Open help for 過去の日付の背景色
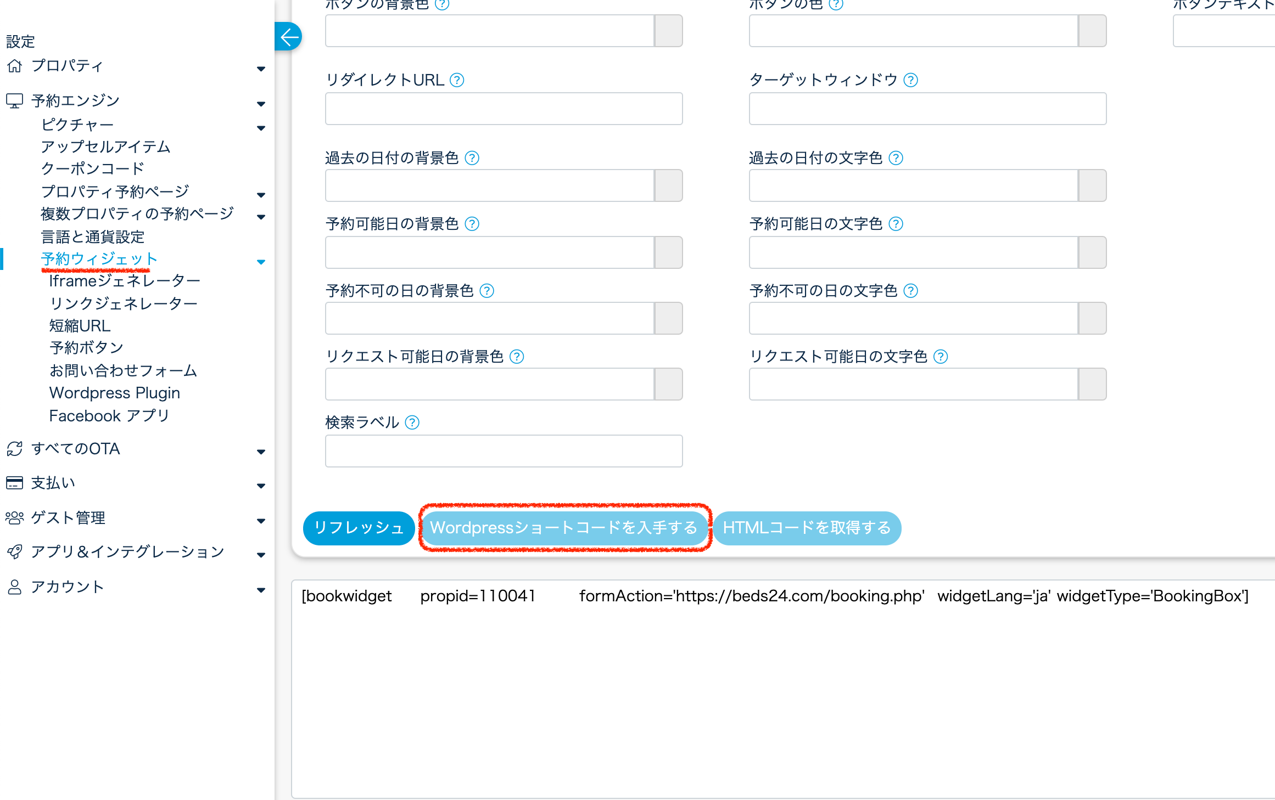1275x800 pixels. point(472,158)
